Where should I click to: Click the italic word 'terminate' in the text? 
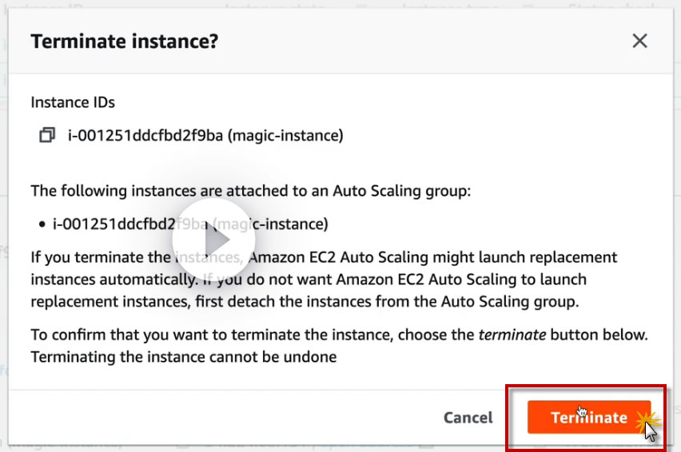512,335
